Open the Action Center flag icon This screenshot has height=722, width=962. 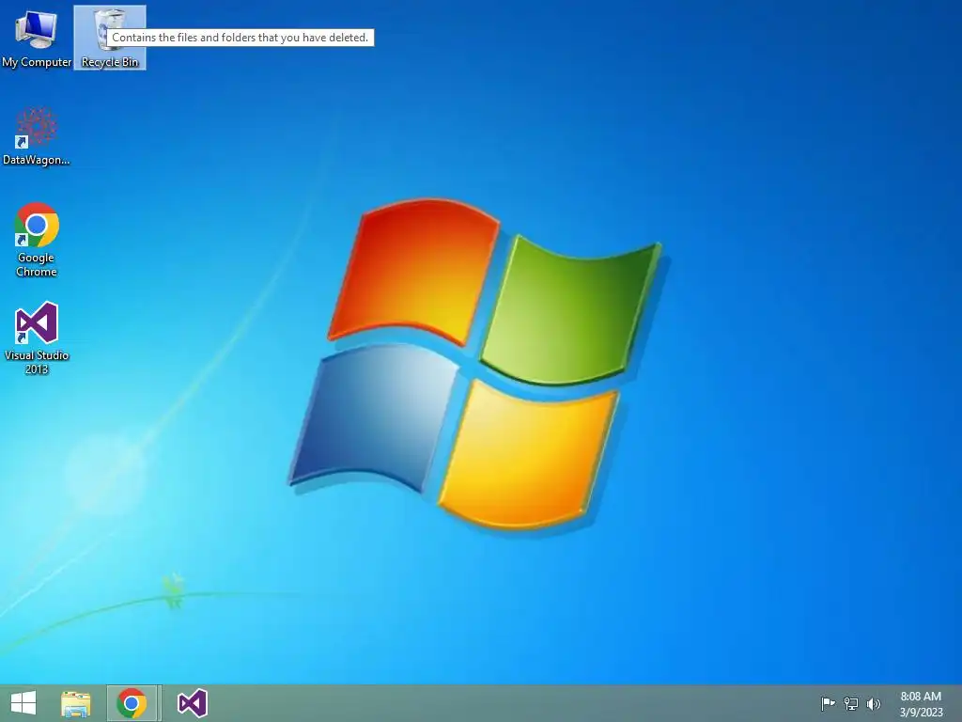[828, 703]
